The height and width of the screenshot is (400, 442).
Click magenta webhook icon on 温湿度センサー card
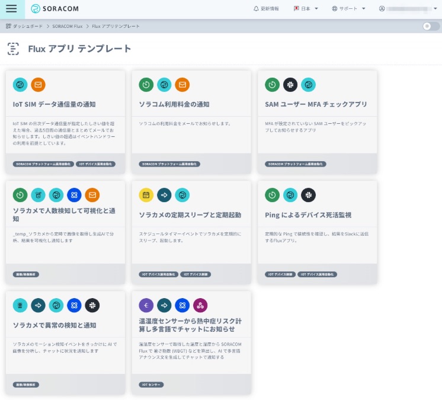click(200, 305)
